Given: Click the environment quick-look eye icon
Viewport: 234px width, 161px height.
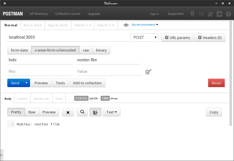Looking at the screenshot, I should (x=126, y=25).
